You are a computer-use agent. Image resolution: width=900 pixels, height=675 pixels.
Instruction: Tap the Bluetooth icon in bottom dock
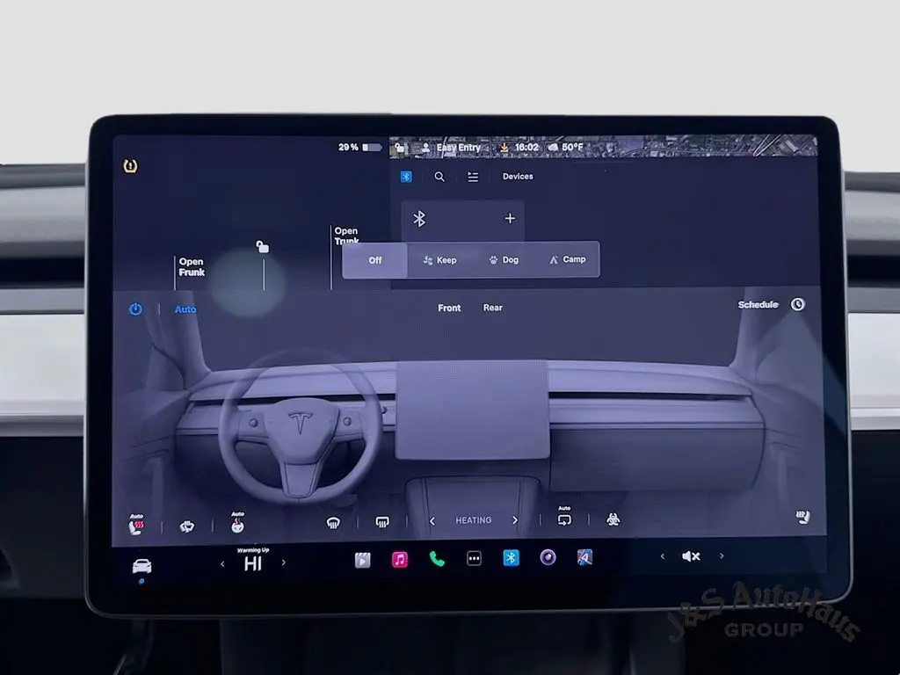coord(511,558)
